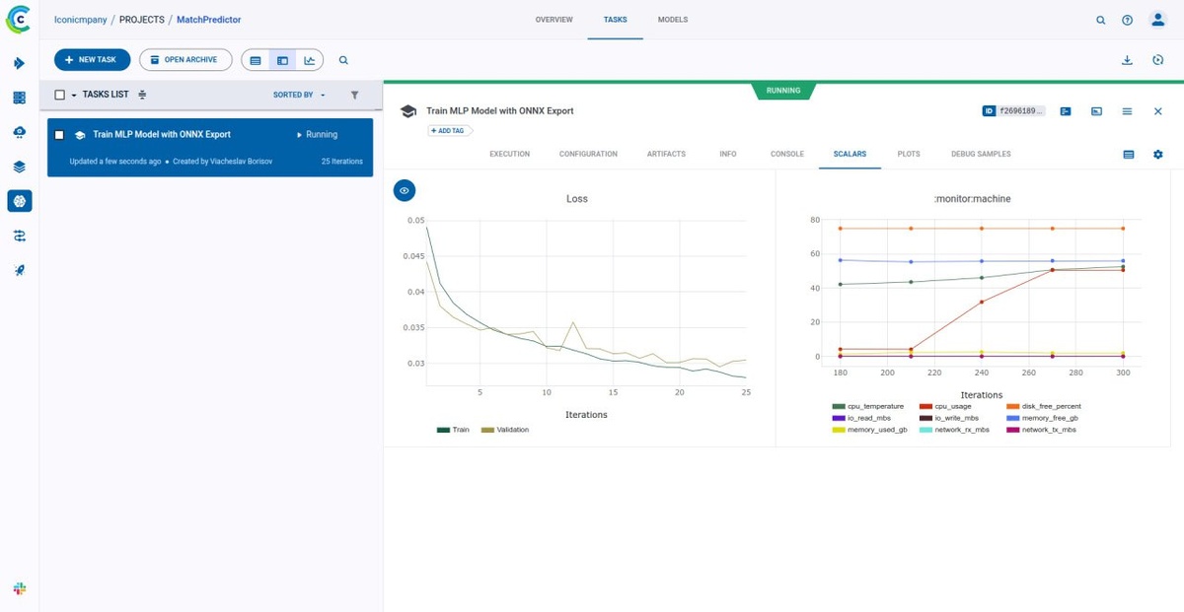The height and width of the screenshot is (612, 1184).
Task: Click the Open Archive button
Action: point(185,60)
